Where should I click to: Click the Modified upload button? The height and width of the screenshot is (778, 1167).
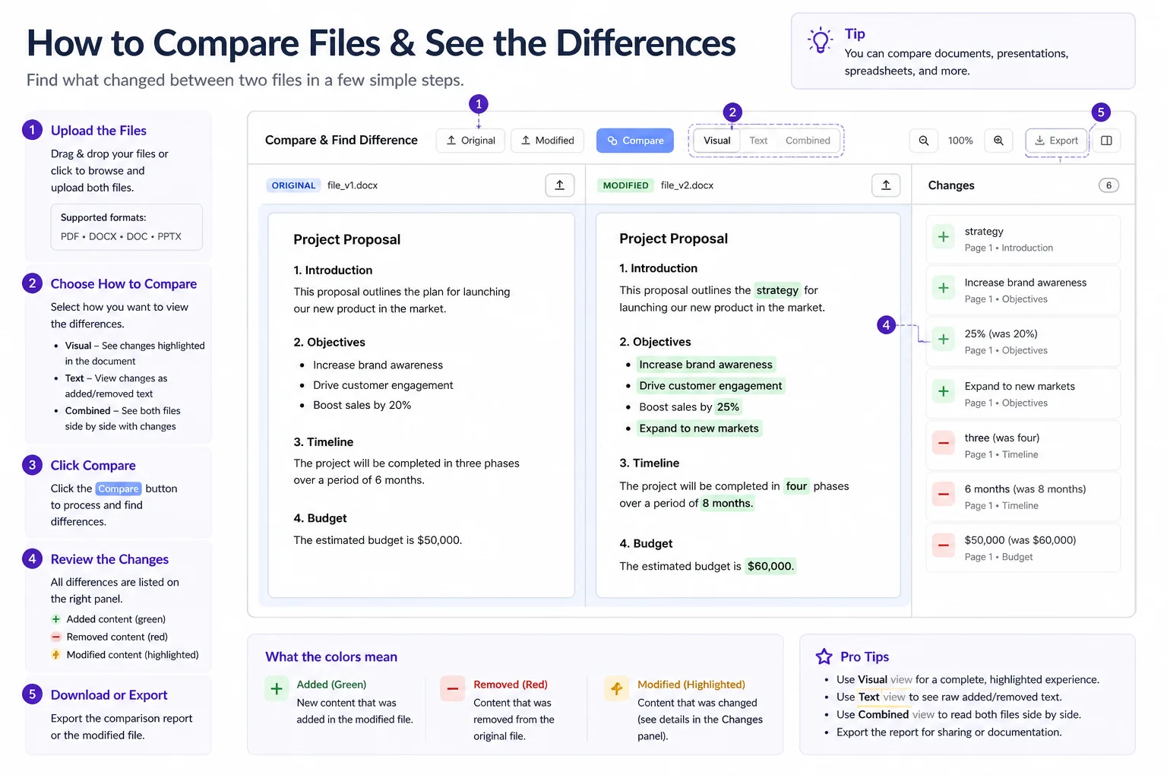(547, 141)
